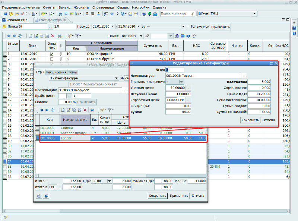The height and width of the screenshot is (221, 298).
Task: Click the red delete icon in invoice lines toolbar
Action: click(85, 110)
